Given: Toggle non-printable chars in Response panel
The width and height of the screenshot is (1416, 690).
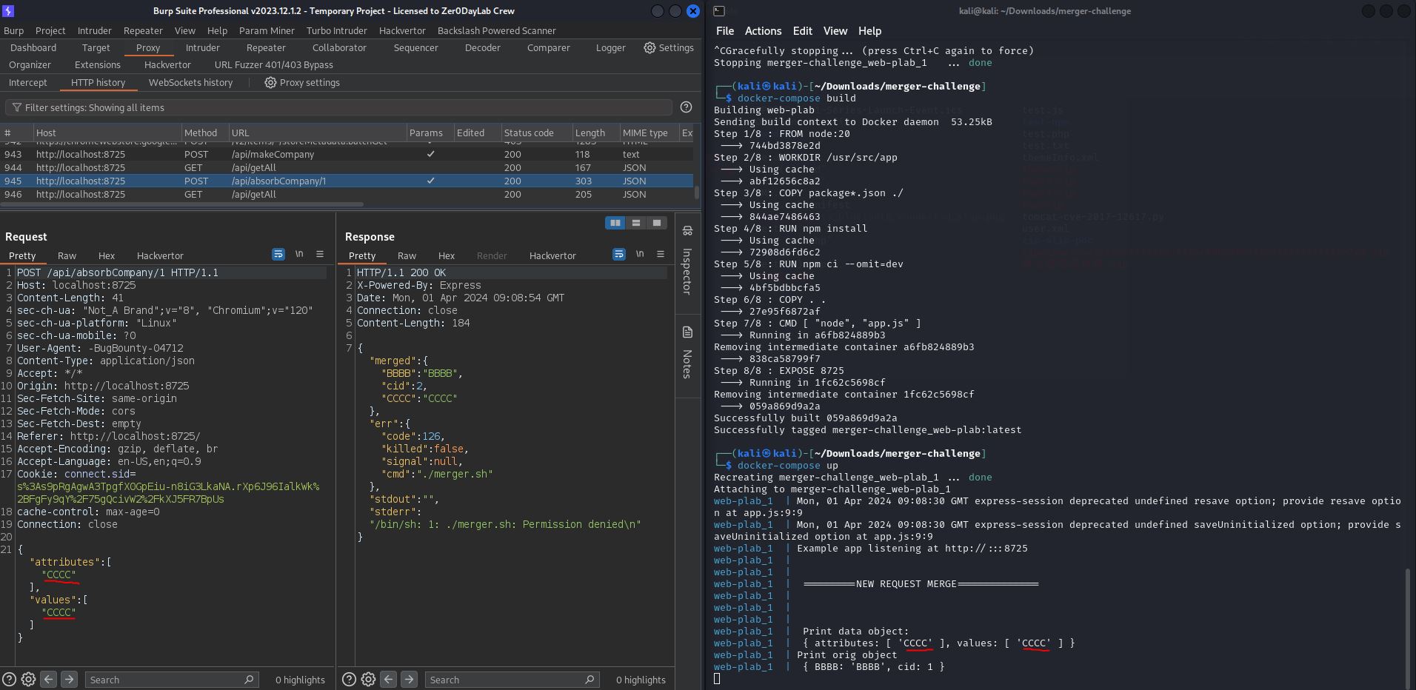Looking at the screenshot, I should (x=640, y=254).
